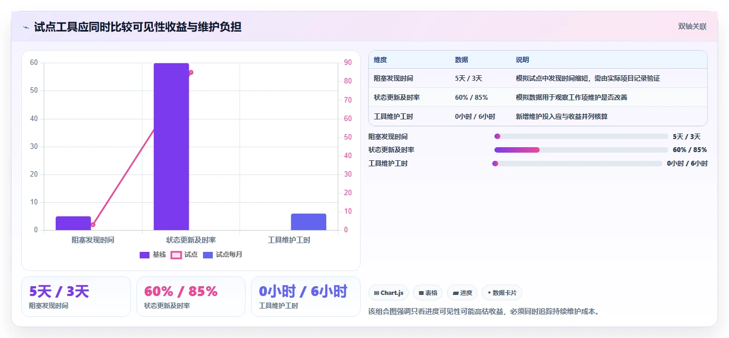Click x-axis label 工具维护工时

click(289, 240)
